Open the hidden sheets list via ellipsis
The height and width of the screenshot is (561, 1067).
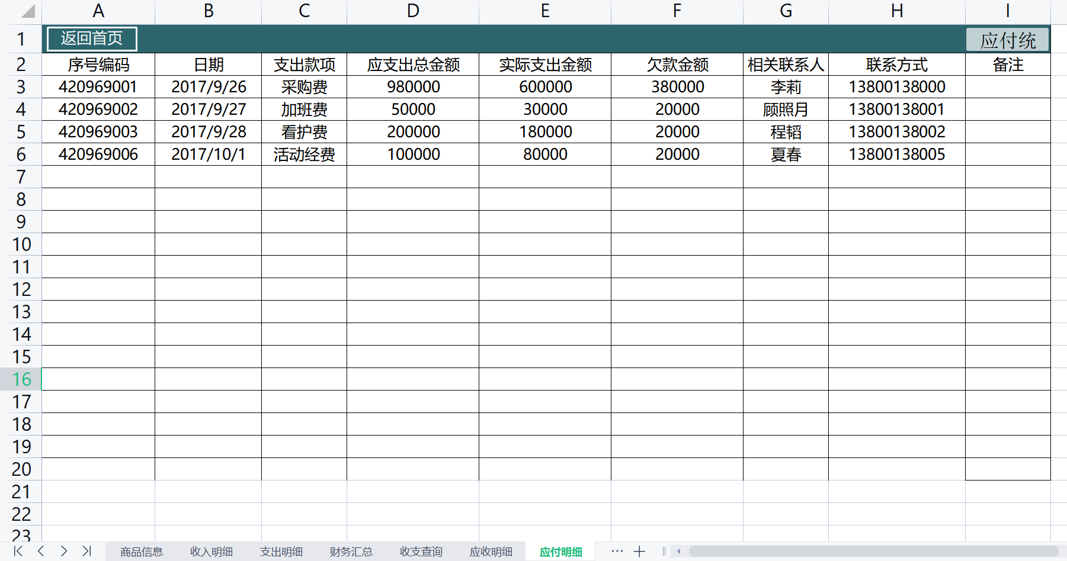(x=617, y=551)
